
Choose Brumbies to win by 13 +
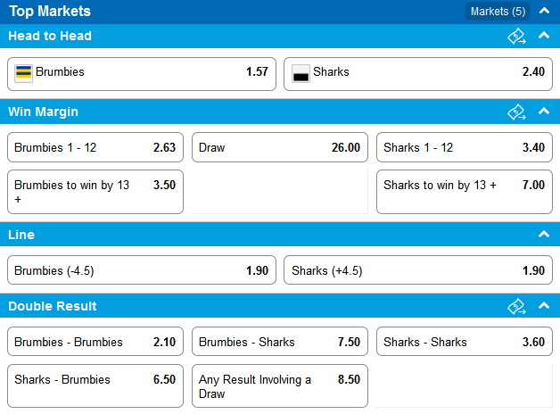tap(95, 192)
